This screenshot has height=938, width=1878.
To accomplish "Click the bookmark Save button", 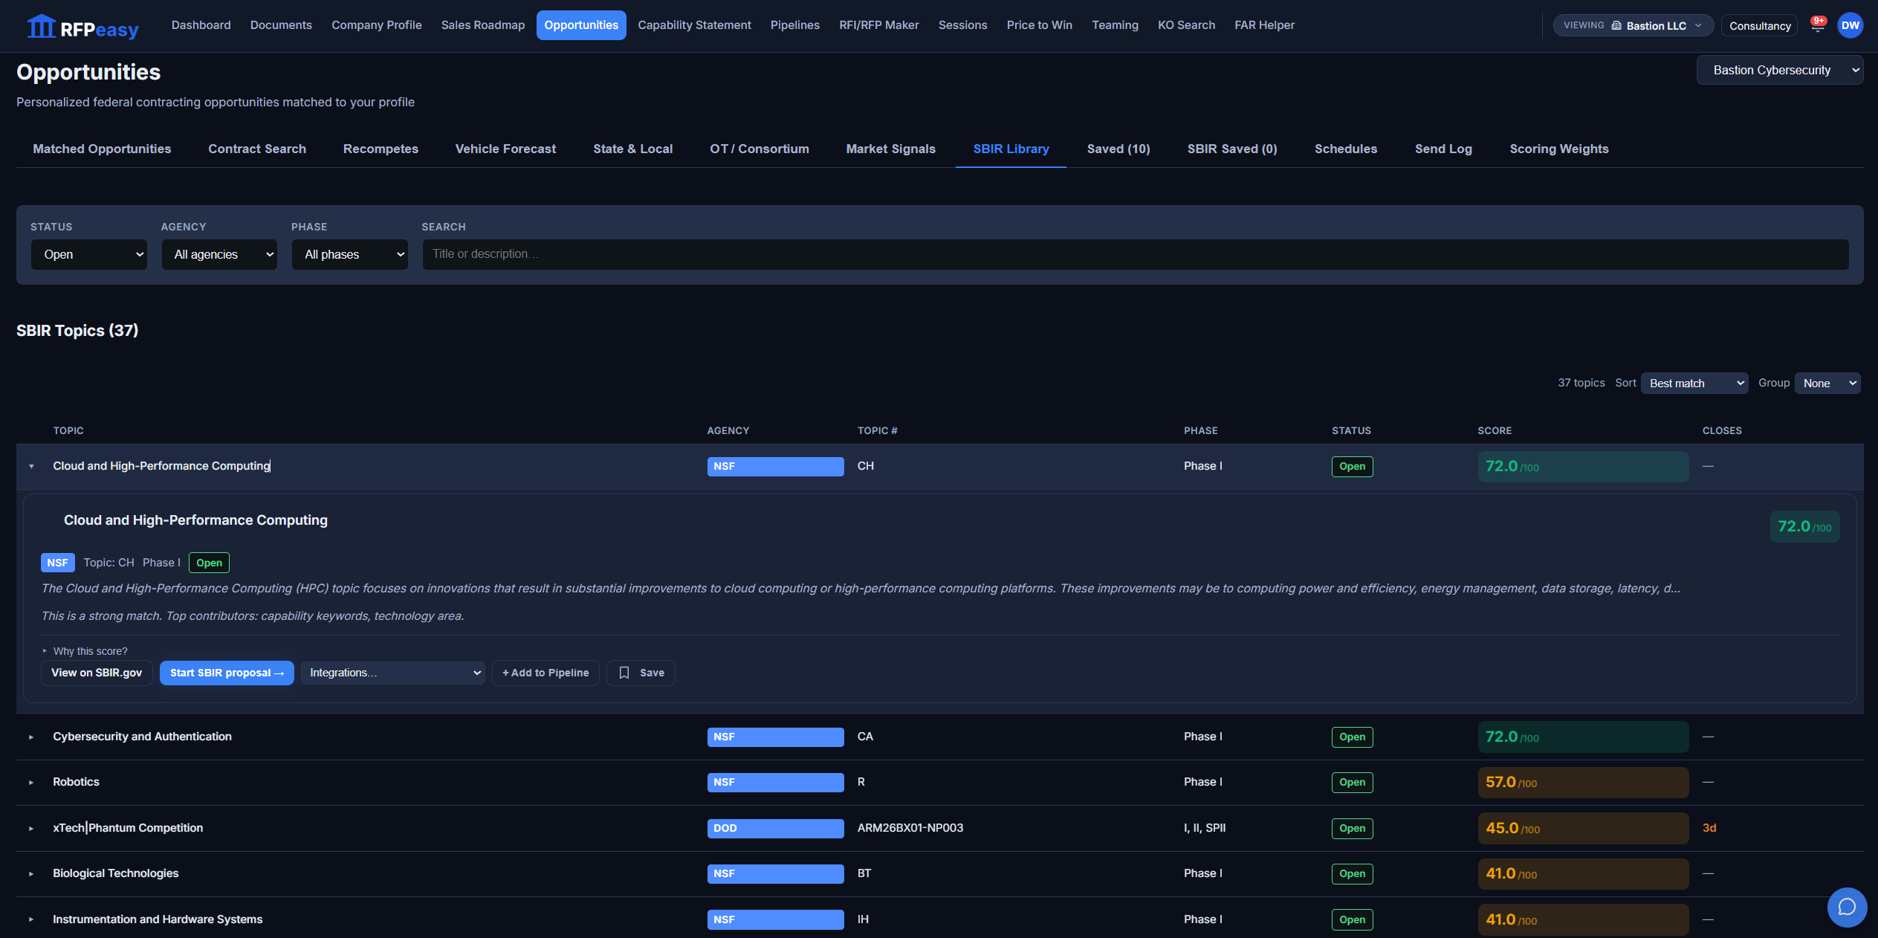I will 641,673.
